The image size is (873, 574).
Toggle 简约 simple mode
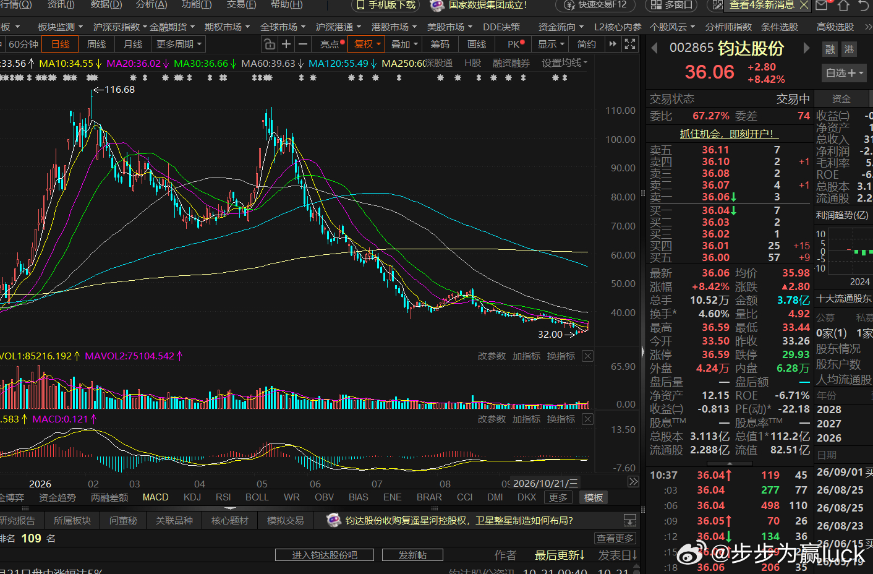click(587, 45)
